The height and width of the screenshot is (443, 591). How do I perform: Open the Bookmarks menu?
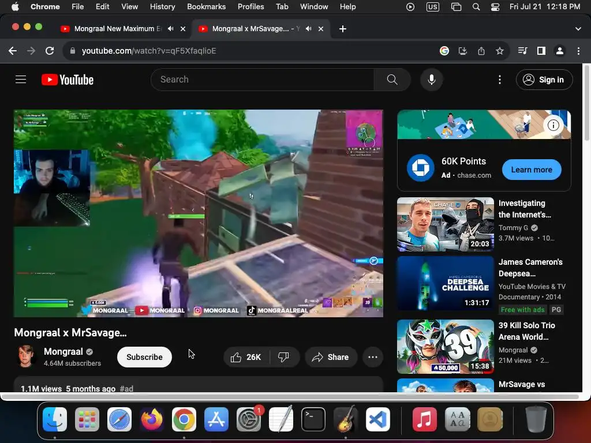point(206,6)
